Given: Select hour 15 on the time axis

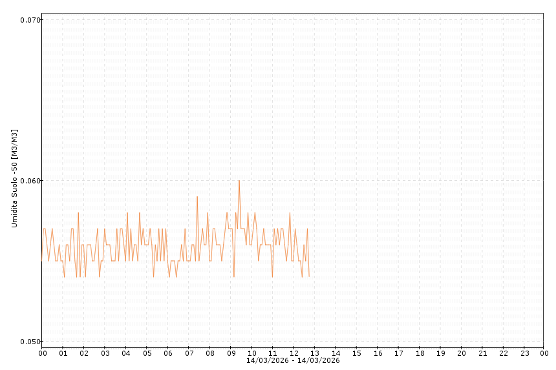Looking at the screenshot, I should (x=357, y=353).
